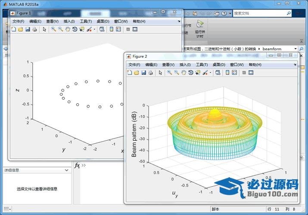Open Help dropdown arrow in MATLAB toolbar
The height and width of the screenshot is (215, 308).
coord(230,13)
